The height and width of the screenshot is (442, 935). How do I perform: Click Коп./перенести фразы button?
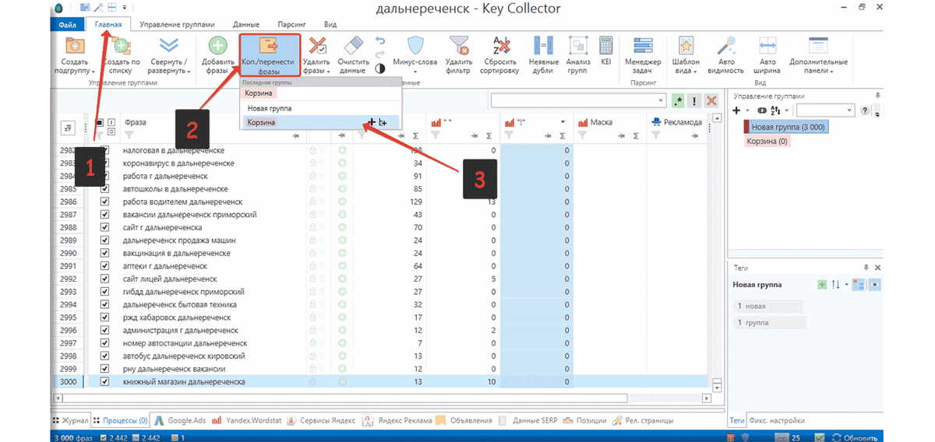(x=270, y=55)
